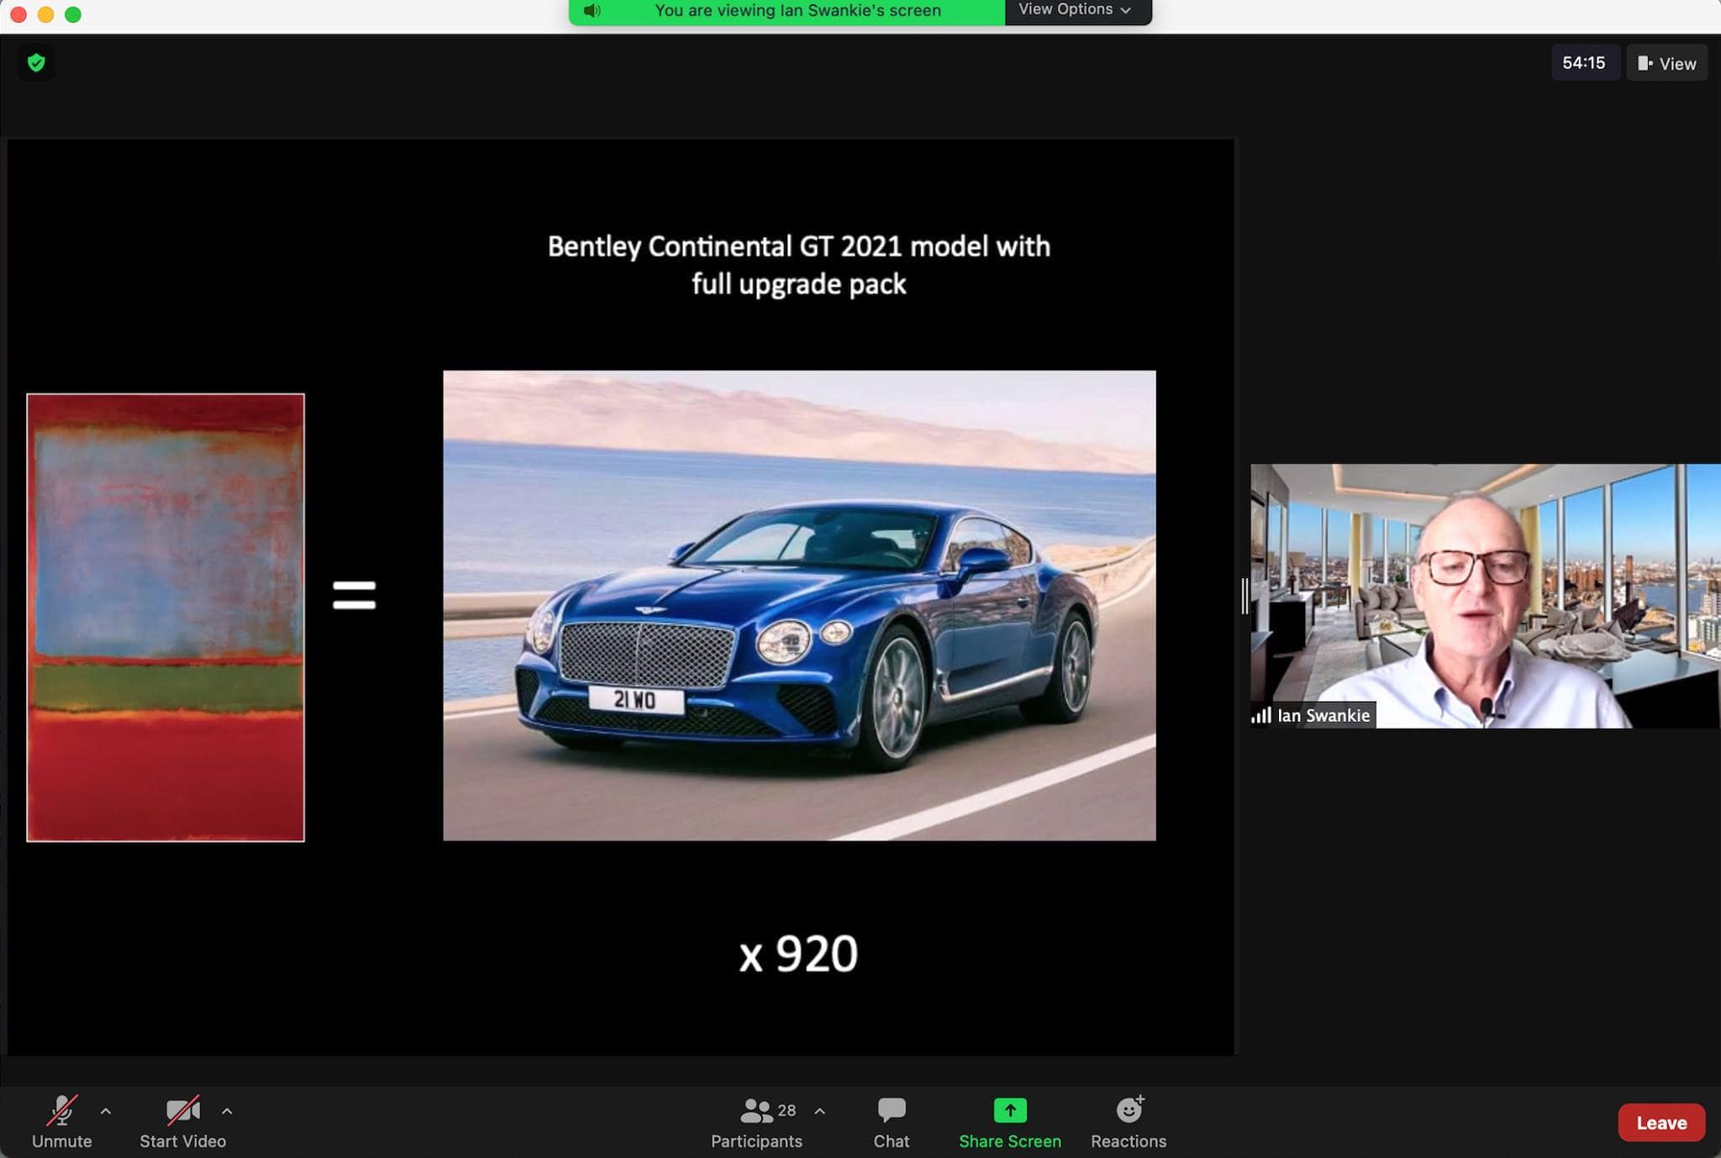Expand video options arrow next to Start Video
Screen dimensions: 1721x1158
coord(227,1111)
